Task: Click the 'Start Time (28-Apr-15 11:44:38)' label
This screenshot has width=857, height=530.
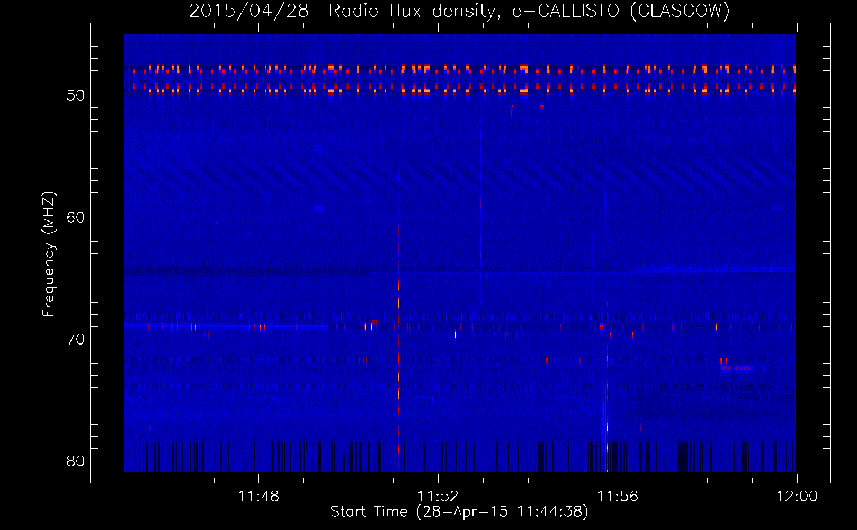Action: pyautogui.click(x=459, y=512)
